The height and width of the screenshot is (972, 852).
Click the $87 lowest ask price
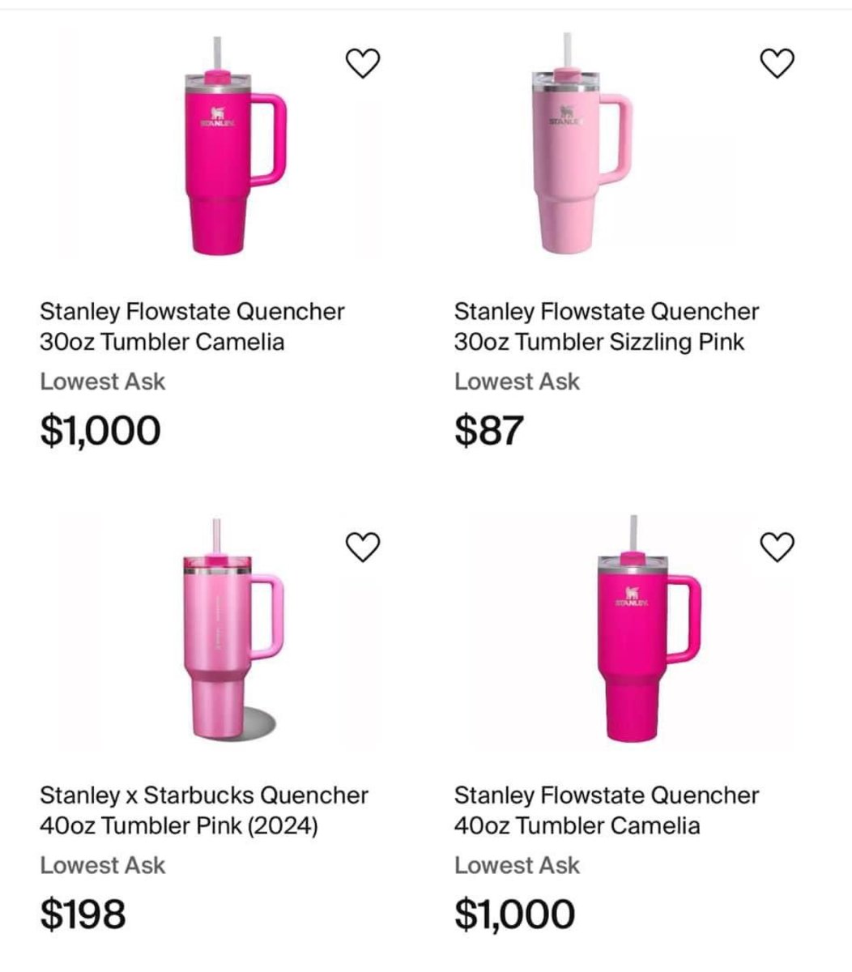point(489,430)
